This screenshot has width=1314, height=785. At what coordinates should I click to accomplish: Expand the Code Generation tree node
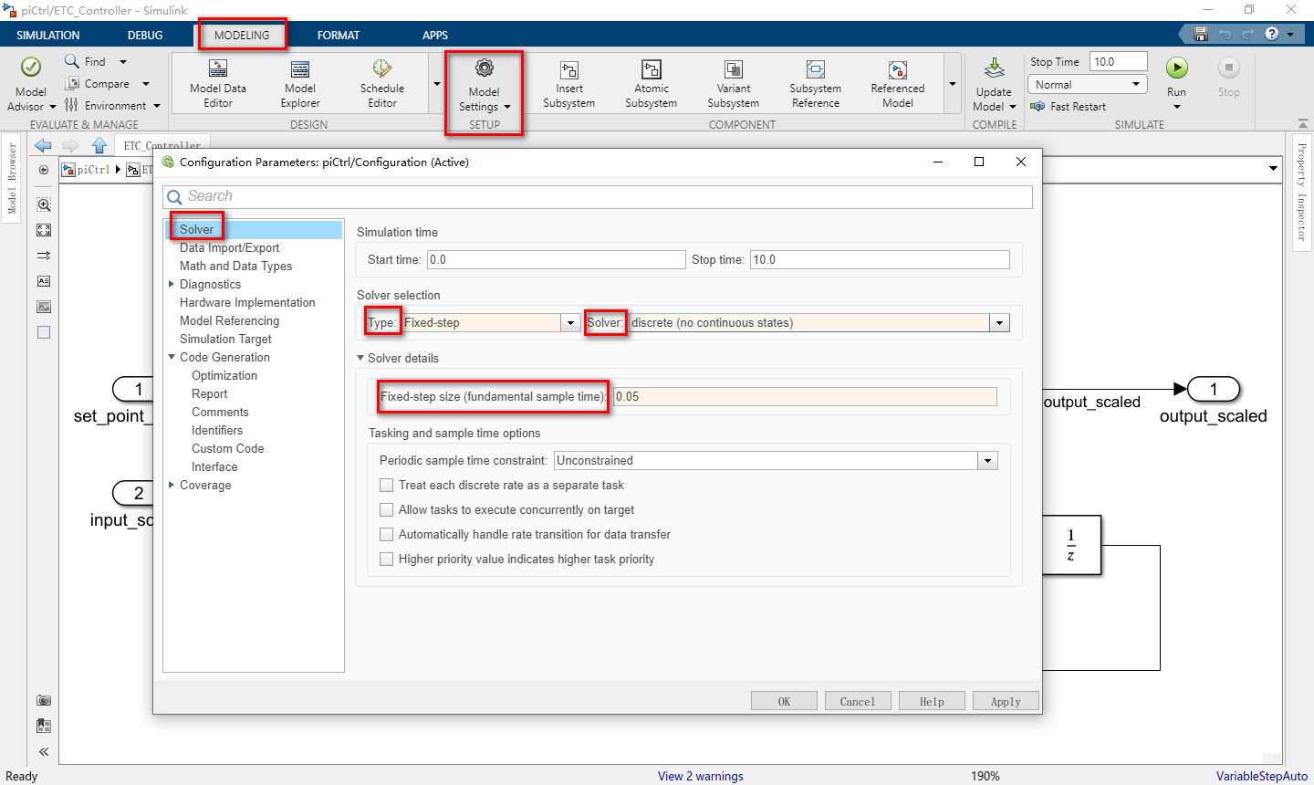point(172,357)
